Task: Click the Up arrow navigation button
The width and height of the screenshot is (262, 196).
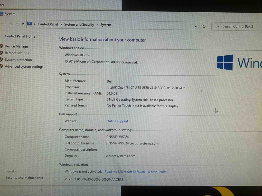Action: click(23, 24)
